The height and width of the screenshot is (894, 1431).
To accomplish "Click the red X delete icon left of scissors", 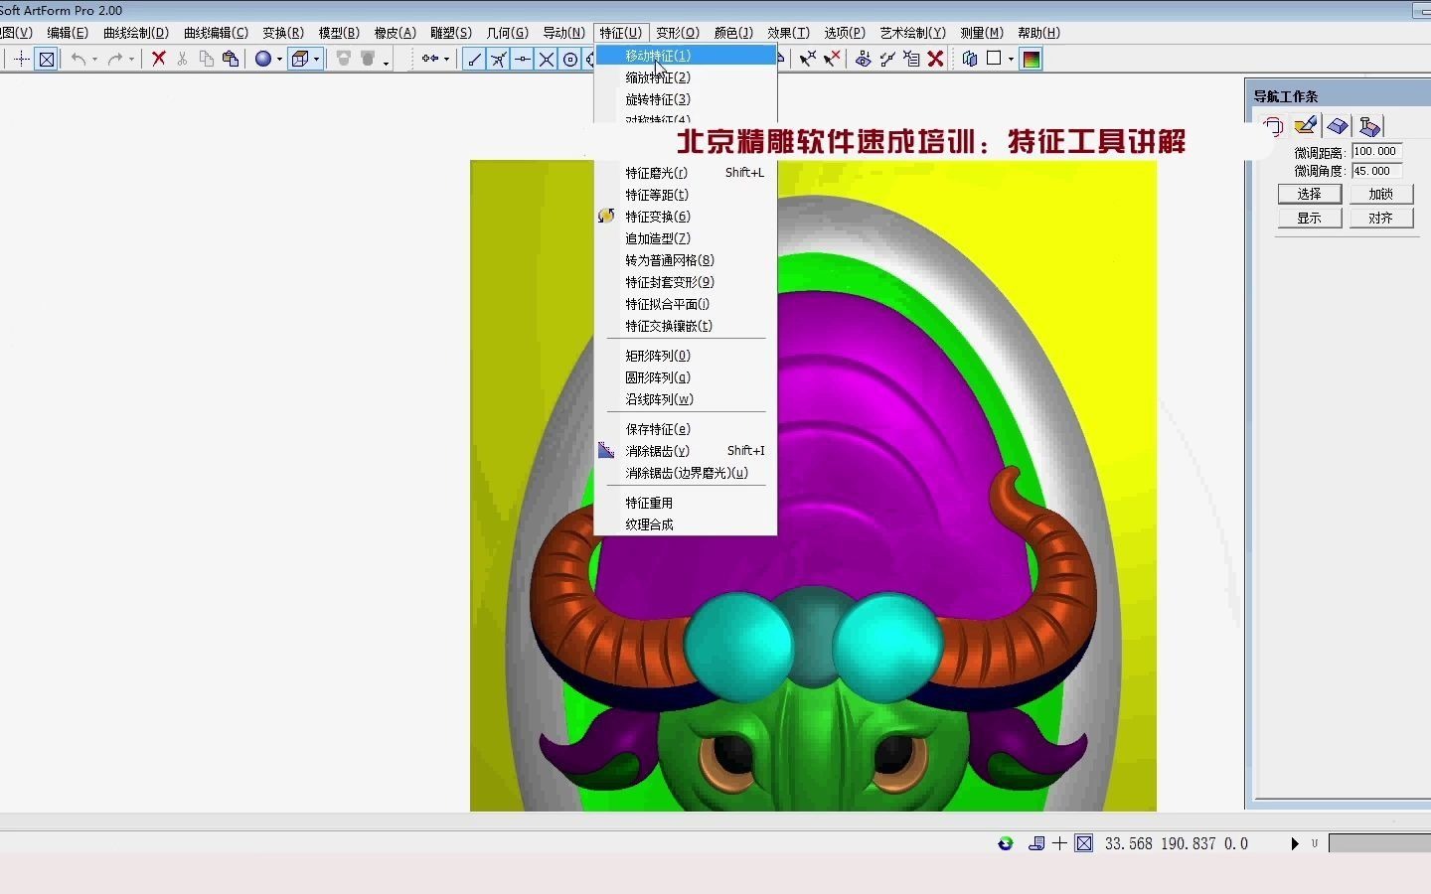I will [x=159, y=59].
